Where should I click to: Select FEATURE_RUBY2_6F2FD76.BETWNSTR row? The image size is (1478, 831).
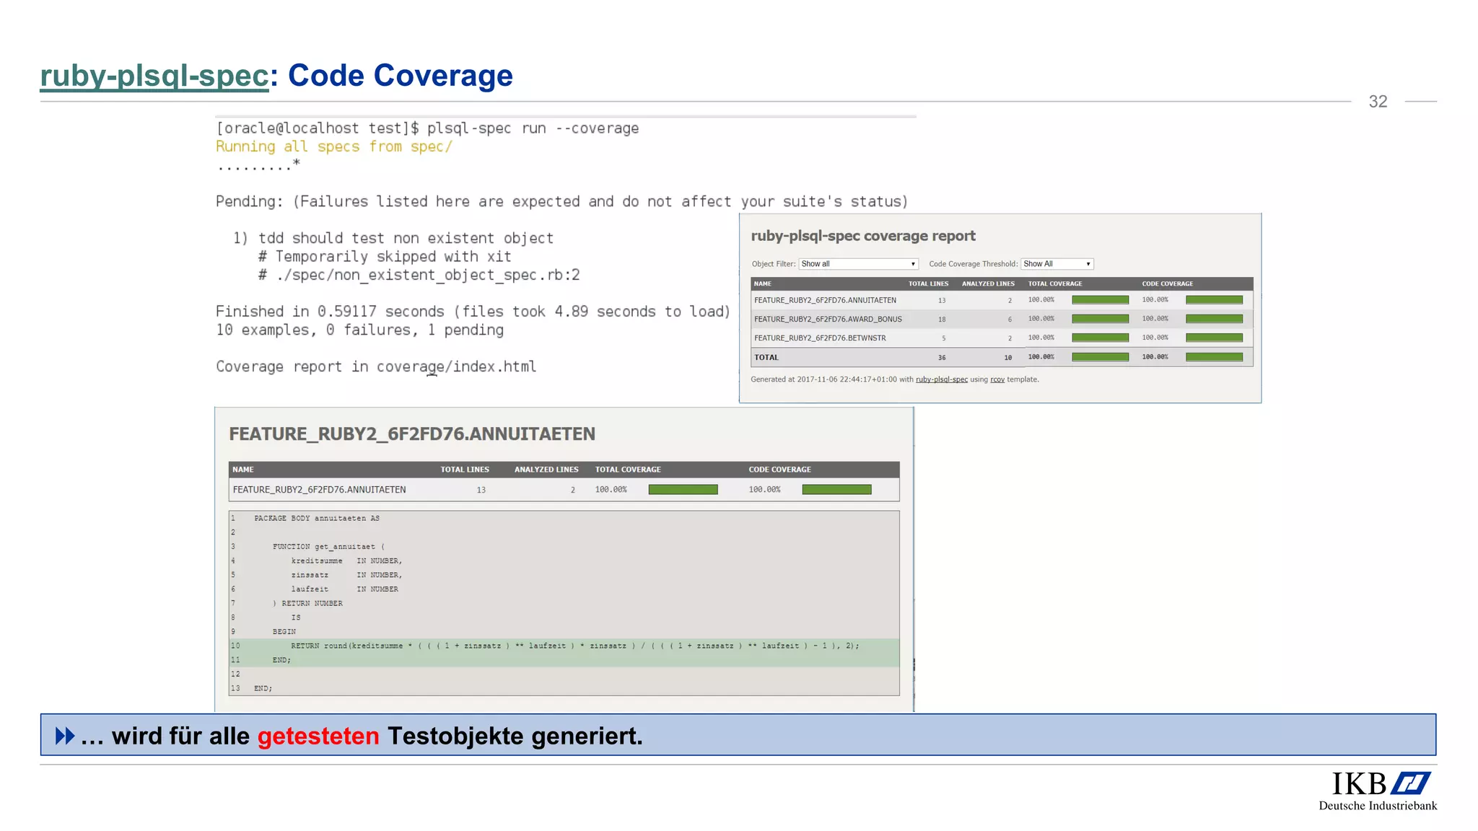(x=1002, y=338)
